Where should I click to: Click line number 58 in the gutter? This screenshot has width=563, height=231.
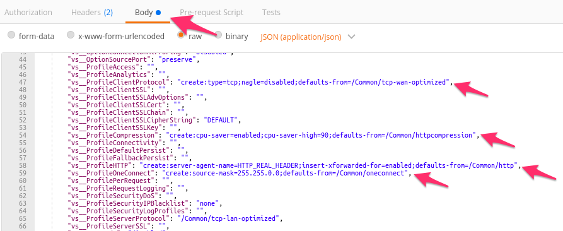point(22,165)
